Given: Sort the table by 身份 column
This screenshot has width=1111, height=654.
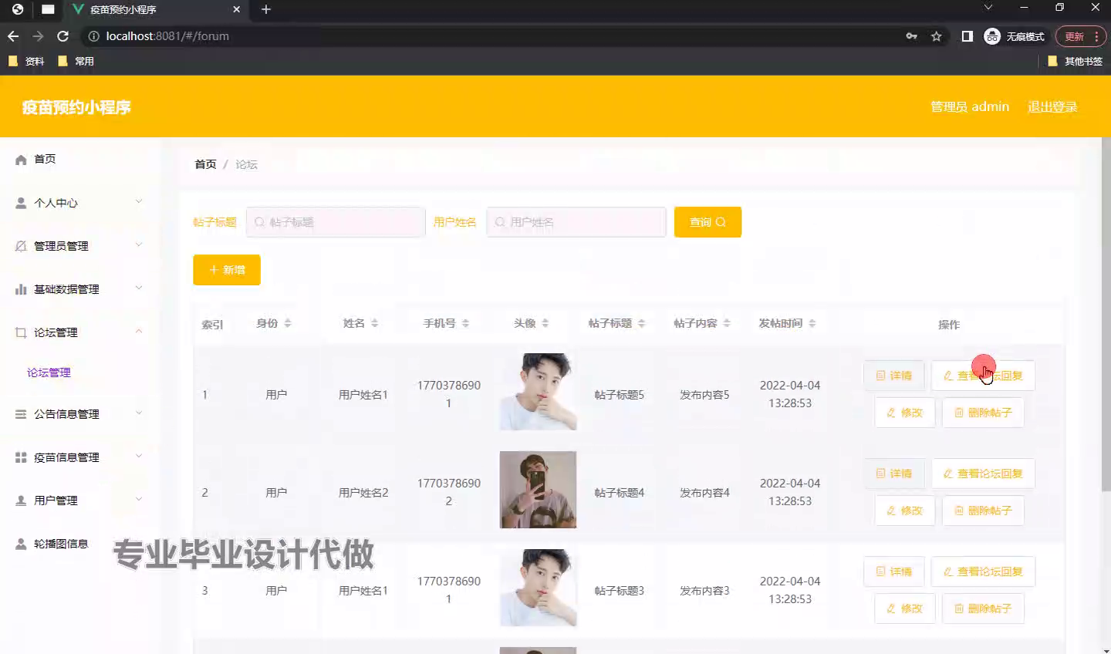Looking at the screenshot, I should (x=287, y=323).
